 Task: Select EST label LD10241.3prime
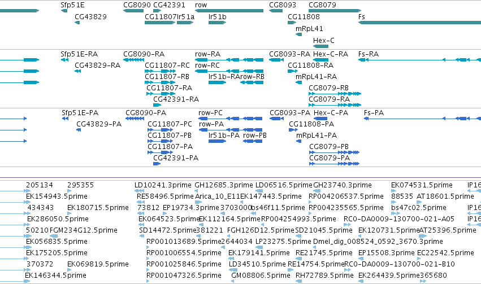[163, 185]
